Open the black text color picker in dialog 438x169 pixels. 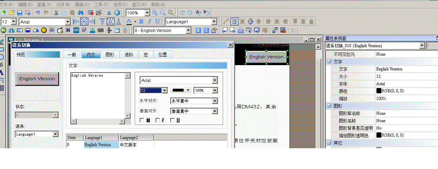pyautogui.click(x=181, y=90)
